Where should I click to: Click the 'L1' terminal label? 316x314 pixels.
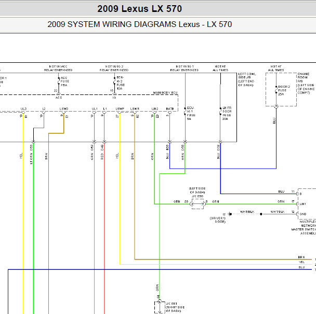coord(105,108)
